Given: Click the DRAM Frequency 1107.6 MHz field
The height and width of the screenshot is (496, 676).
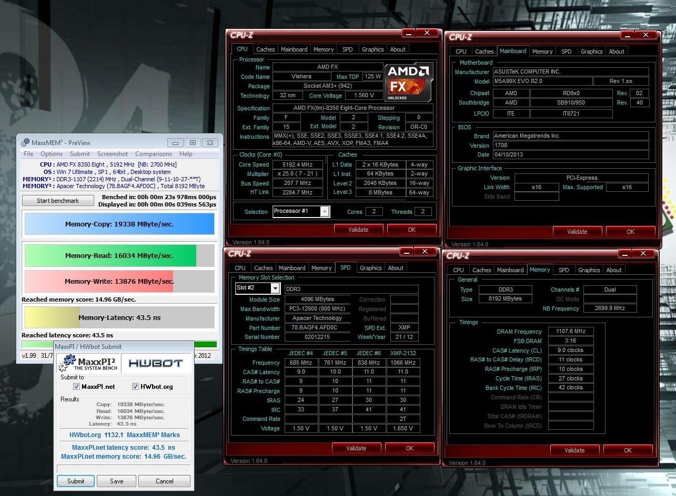Looking at the screenshot, I should 571,332.
